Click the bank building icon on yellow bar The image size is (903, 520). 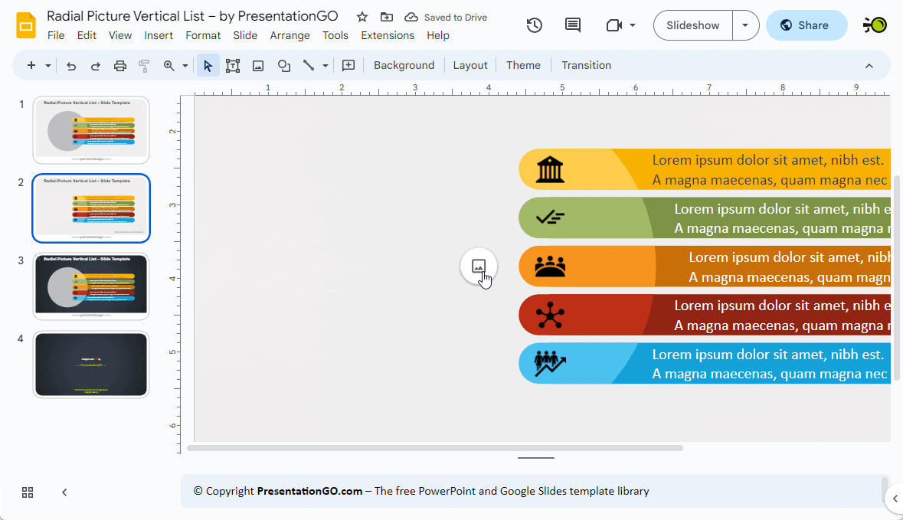[x=550, y=169]
